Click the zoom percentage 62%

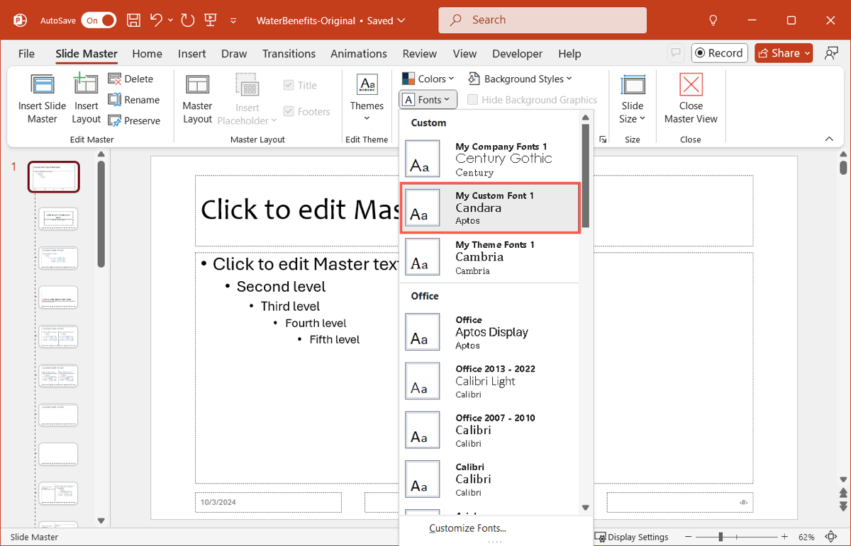coord(806,537)
